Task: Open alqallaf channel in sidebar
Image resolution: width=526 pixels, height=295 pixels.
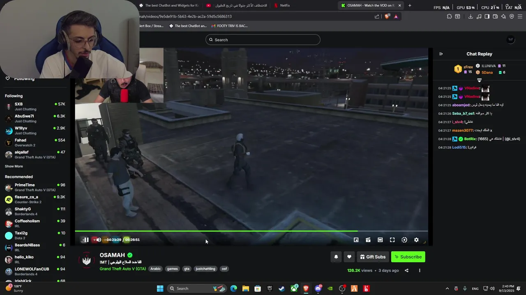Action: [35, 154]
